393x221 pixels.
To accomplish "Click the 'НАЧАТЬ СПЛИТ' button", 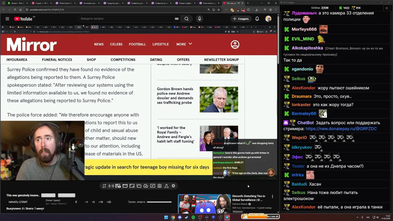I will [18, 202].
